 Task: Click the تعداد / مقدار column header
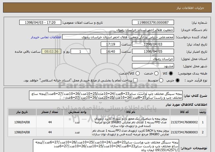pyautogui.click(x=50, y=112)
